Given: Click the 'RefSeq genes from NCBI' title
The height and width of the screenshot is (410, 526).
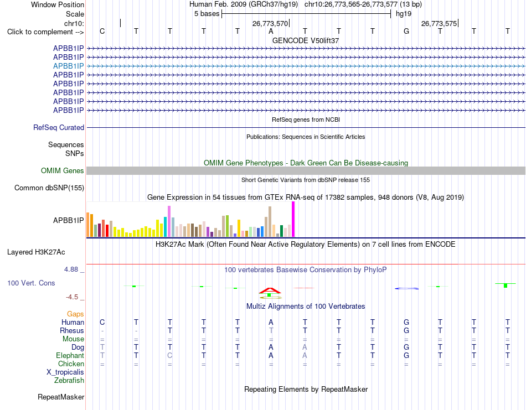Looking at the screenshot, I should 306,120.
